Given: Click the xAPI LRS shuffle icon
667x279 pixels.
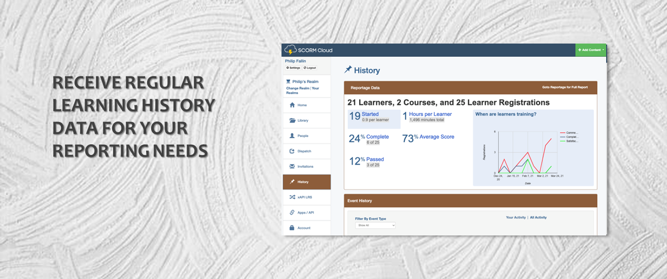Looking at the screenshot, I should point(292,197).
